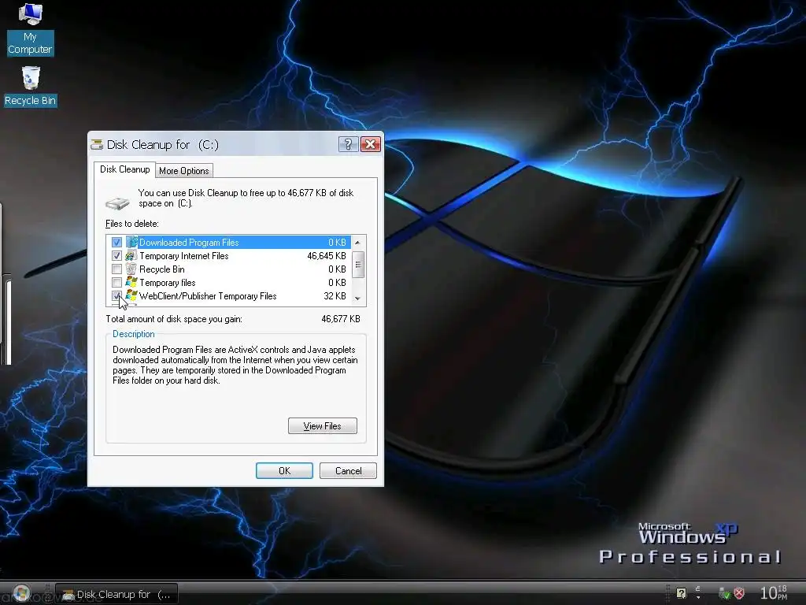The image size is (806, 605).
Task: Switch to the More Options tab
Action: [184, 171]
